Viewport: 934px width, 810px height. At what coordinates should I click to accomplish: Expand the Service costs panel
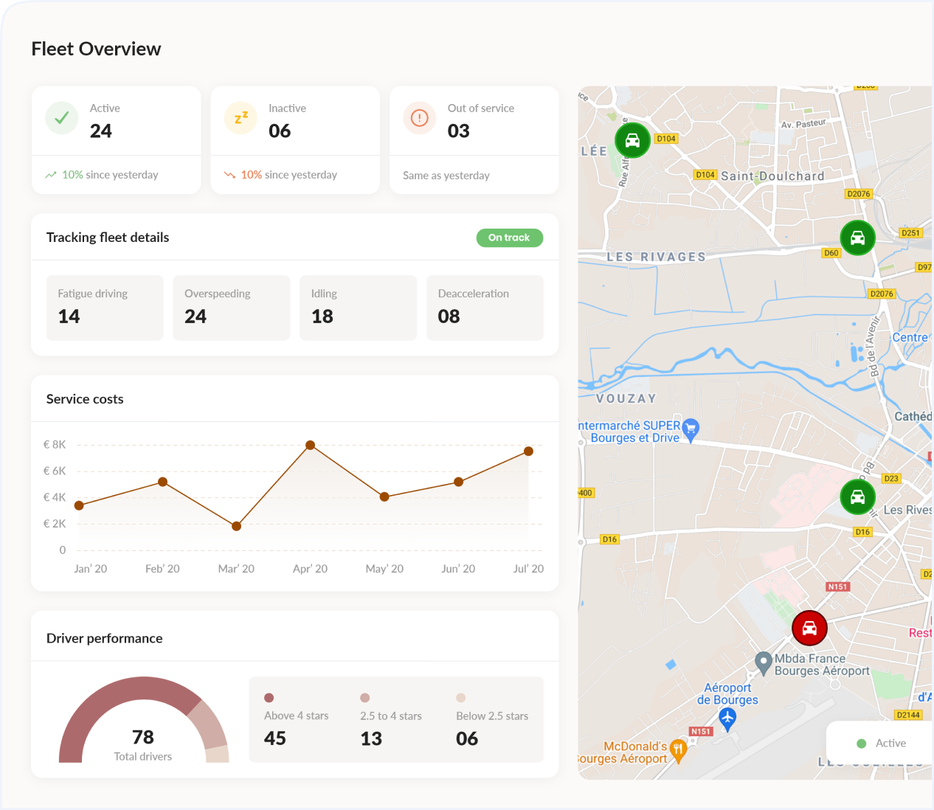[x=85, y=398]
